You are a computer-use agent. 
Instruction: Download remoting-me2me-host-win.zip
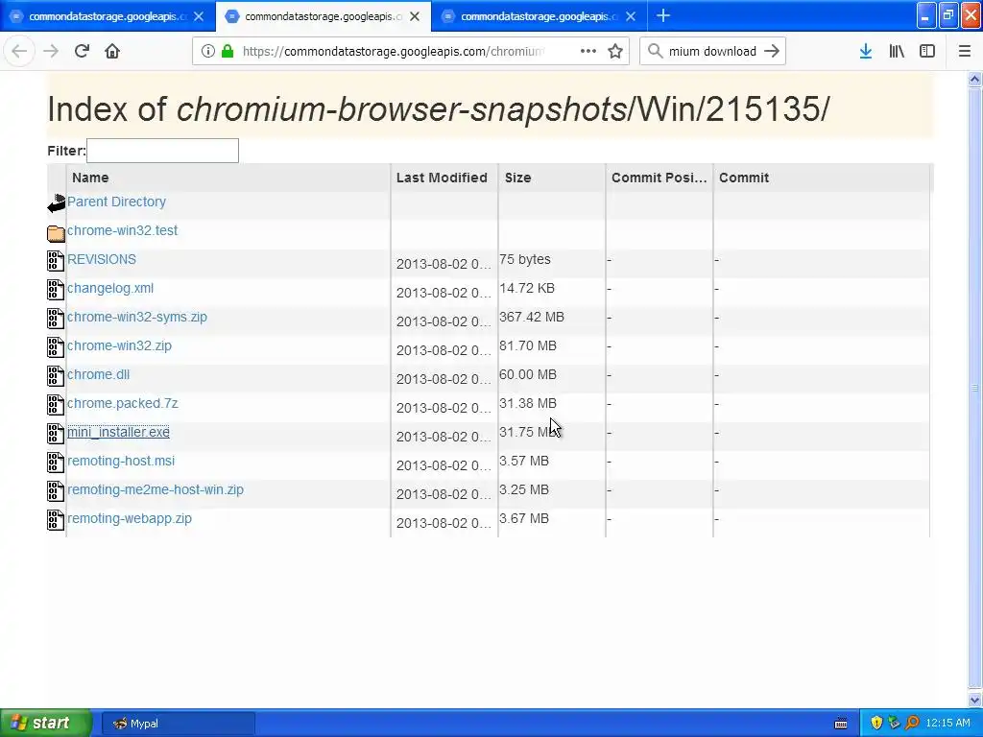tap(156, 490)
